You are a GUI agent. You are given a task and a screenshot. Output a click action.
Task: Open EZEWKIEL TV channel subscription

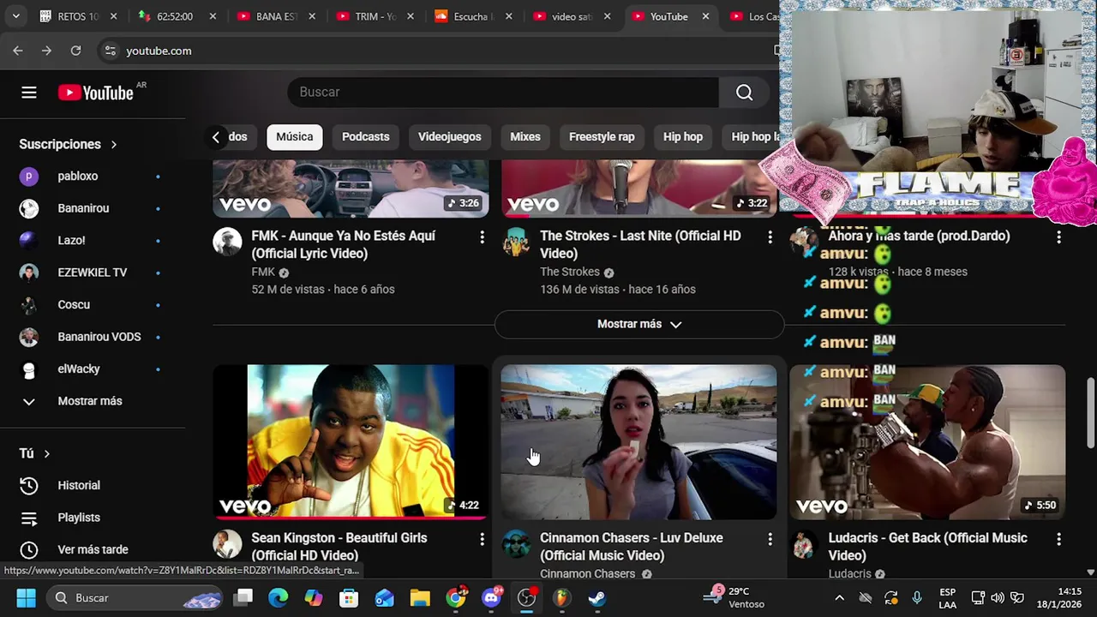pos(93,273)
